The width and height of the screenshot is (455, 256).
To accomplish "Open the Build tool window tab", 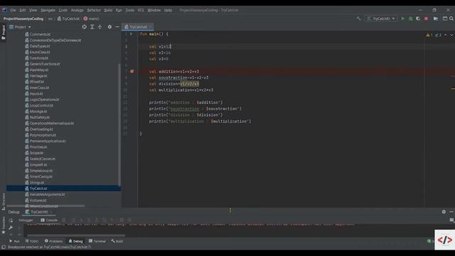I will [x=117, y=241].
